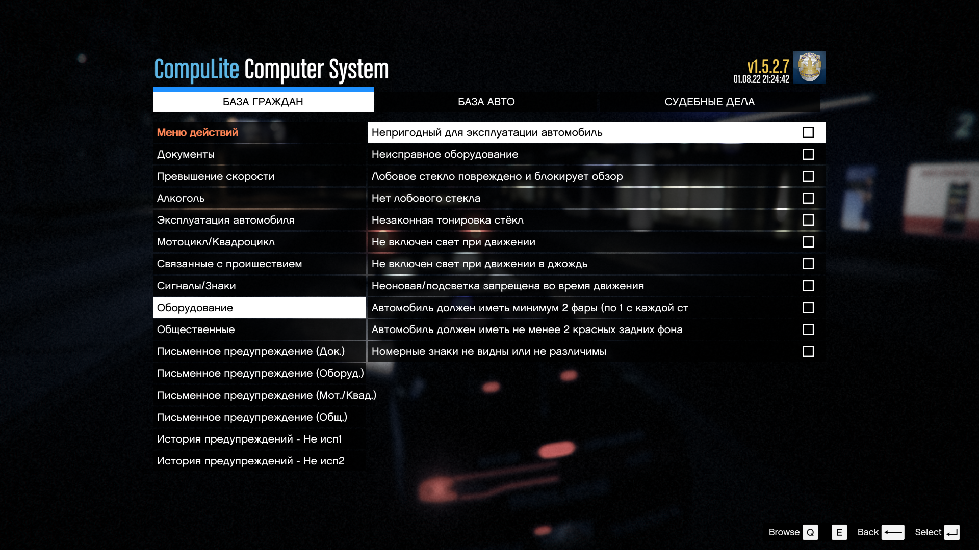The width and height of the screenshot is (979, 550).
Task: Click the police badge emblem icon
Action: 809,67
